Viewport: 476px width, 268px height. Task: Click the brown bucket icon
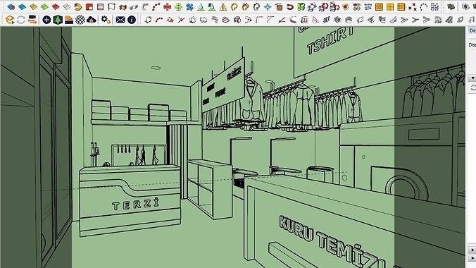[279, 6]
